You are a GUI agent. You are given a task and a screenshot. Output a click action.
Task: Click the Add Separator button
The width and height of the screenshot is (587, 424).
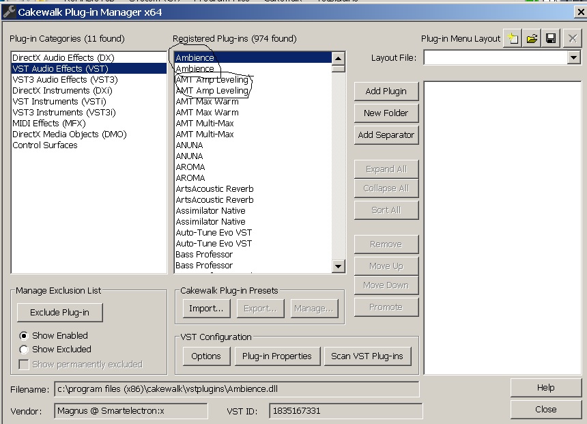point(386,135)
